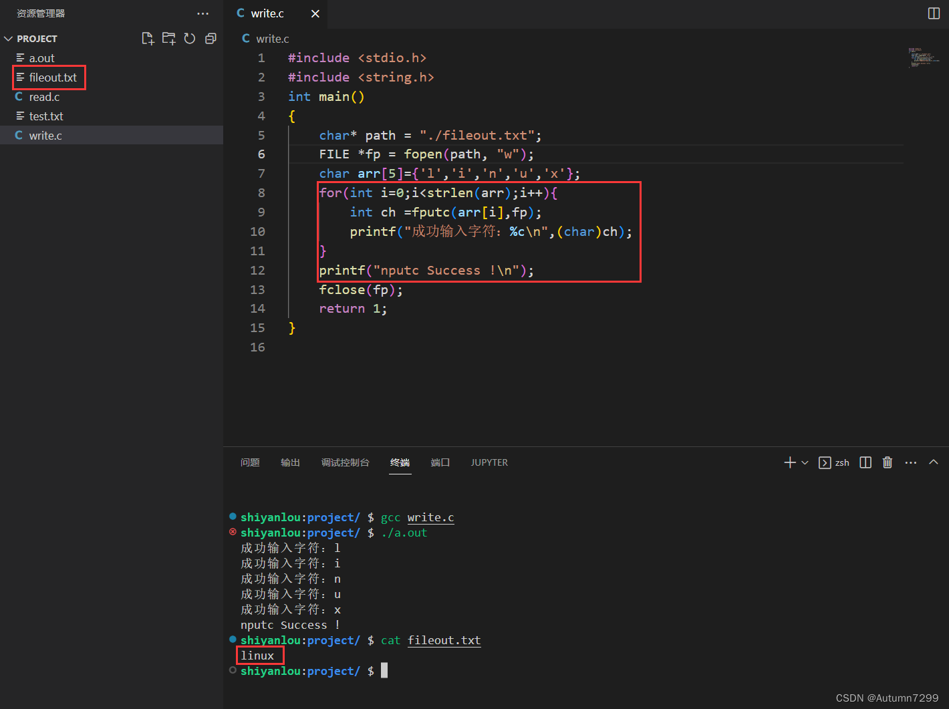Refresh the explorer file list
Image resolution: width=949 pixels, height=709 pixels.
pyautogui.click(x=190, y=39)
